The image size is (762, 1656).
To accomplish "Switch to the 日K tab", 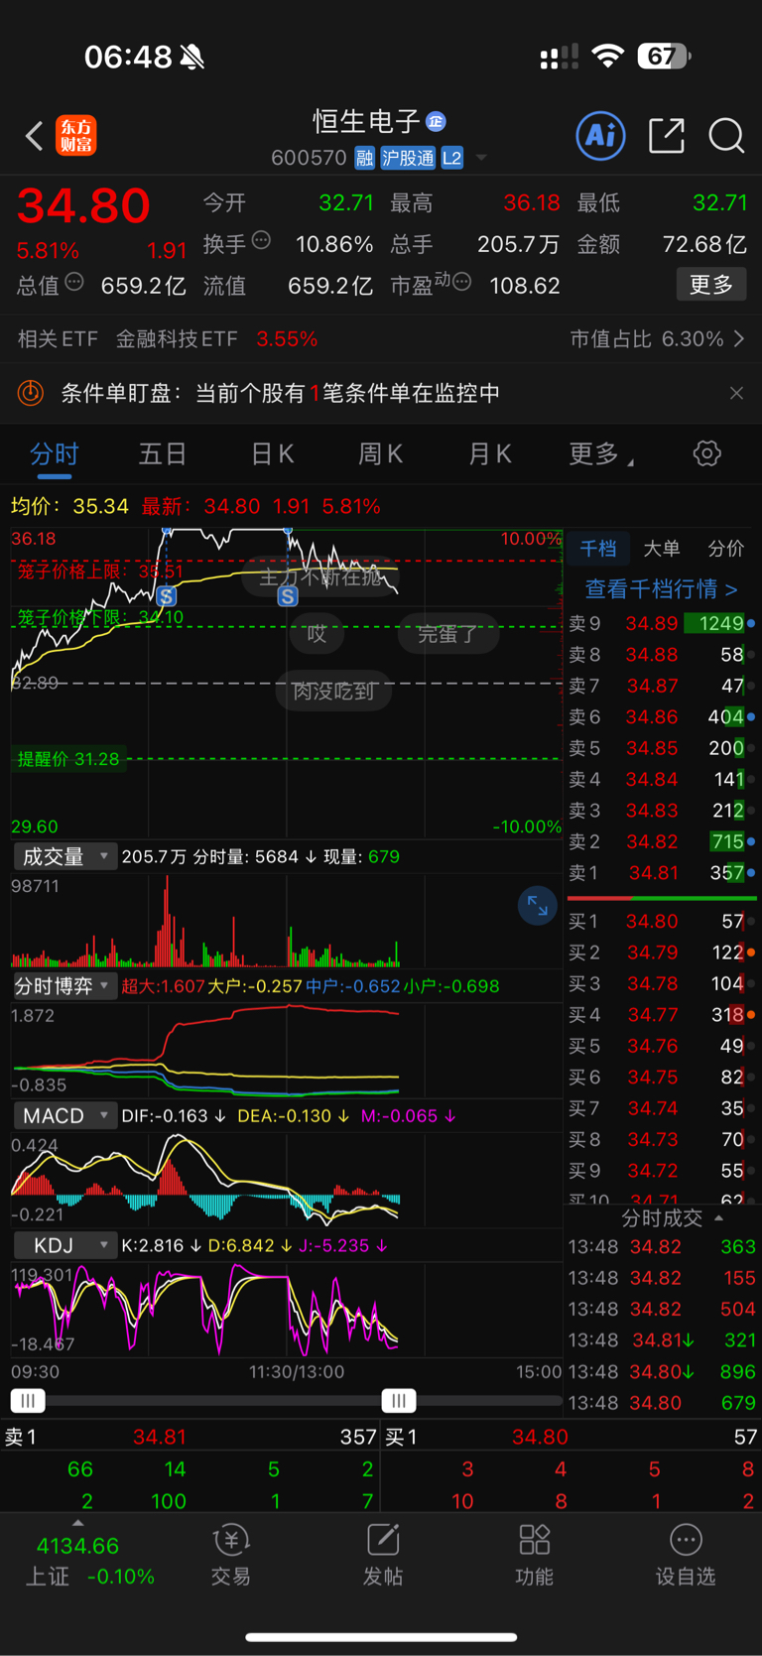I will pyautogui.click(x=272, y=454).
